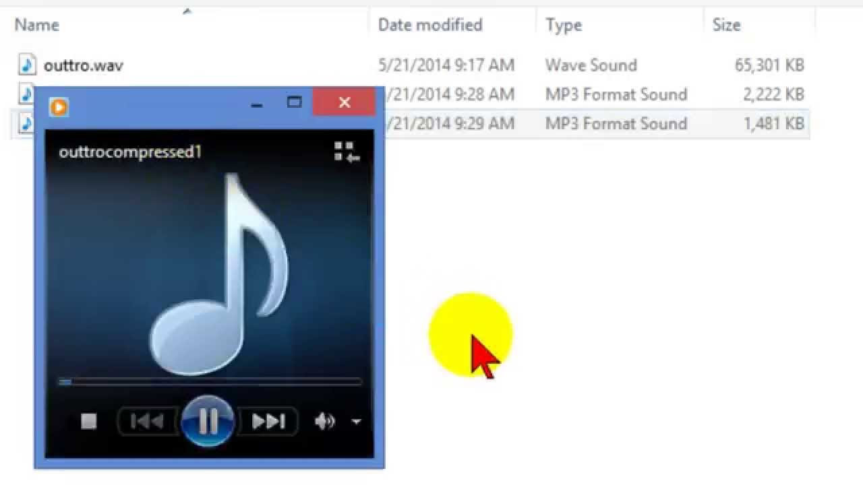Click the 5/21/2014 9:17 AM date

pyautogui.click(x=446, y=65)
